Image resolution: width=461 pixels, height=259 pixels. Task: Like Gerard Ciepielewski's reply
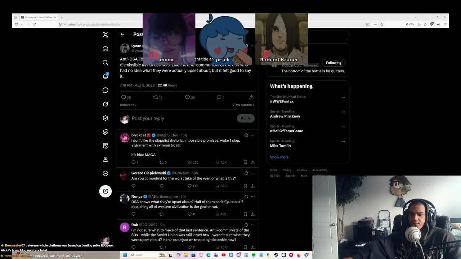193,186
